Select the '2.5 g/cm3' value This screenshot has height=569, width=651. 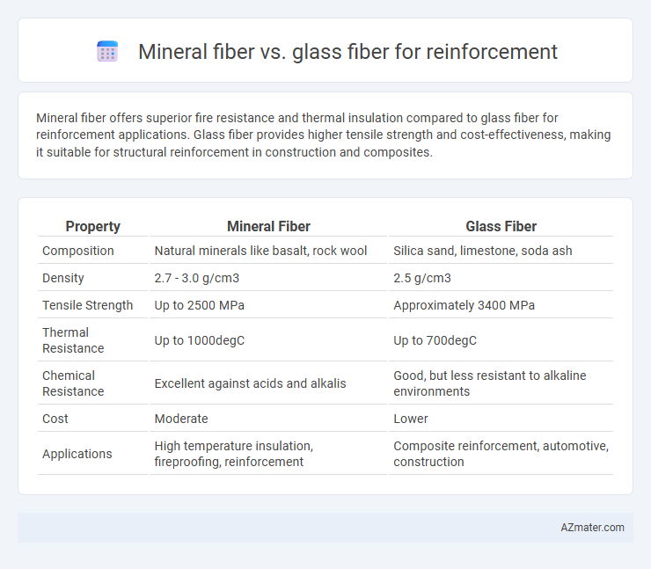pyautogui.click(x=421, y=278)
